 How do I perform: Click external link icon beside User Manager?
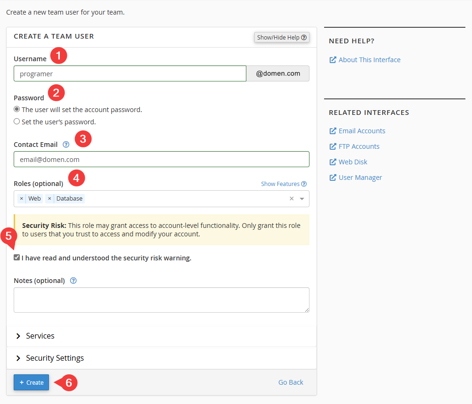(x=333, y=178)
